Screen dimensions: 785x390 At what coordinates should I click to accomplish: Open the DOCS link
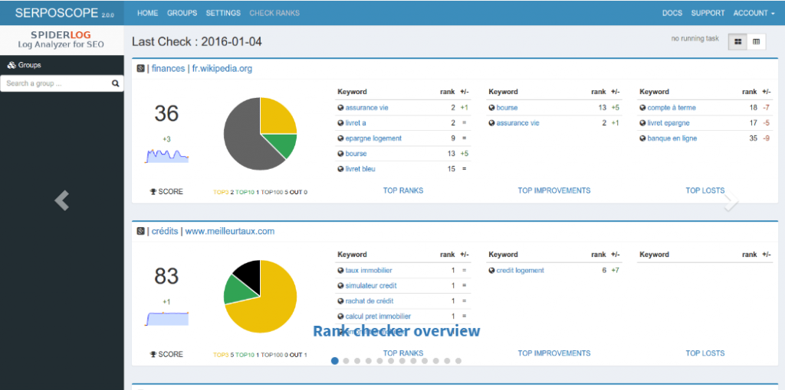tap(672, 13)
